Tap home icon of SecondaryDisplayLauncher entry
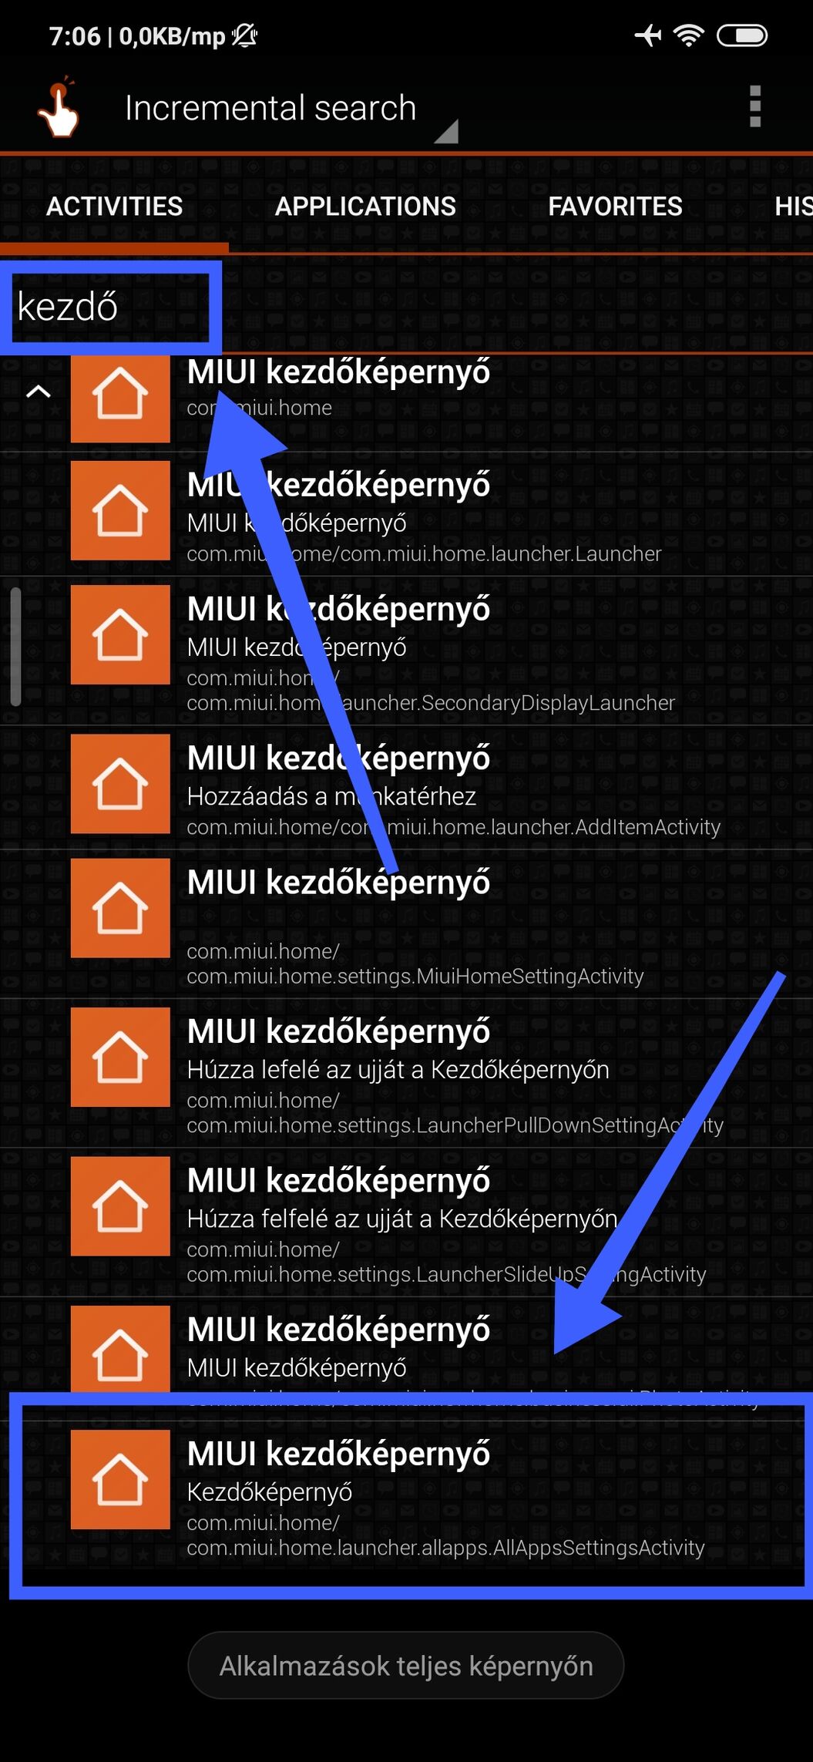 pos(120,634)
